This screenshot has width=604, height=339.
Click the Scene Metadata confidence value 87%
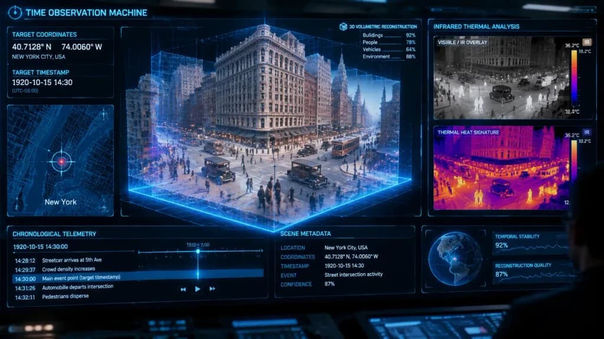click(329, 284)
